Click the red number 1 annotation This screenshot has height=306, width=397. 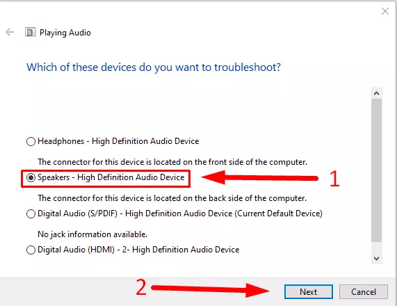(334, 178)
